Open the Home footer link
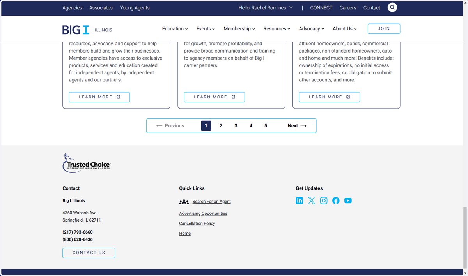468x276 pixels. 185,234
